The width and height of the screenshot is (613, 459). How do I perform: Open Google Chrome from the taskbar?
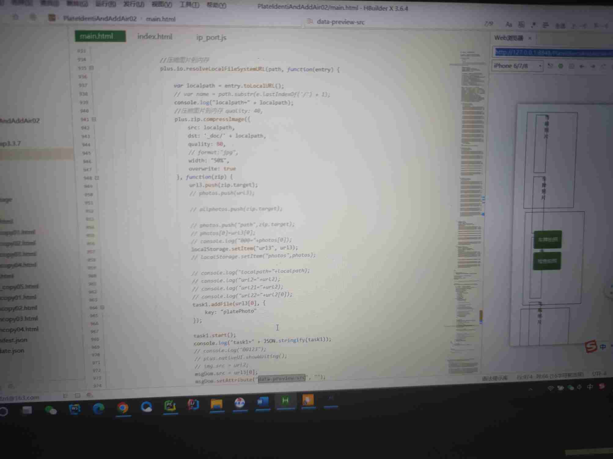tap(123, 407)
